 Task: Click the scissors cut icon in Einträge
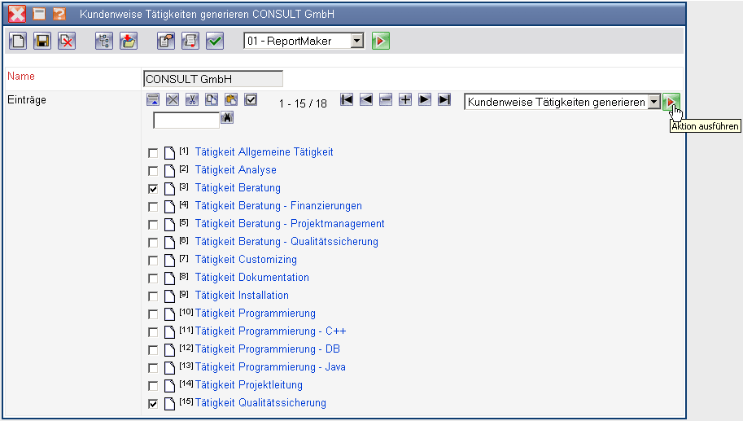[x=192, y=100]
